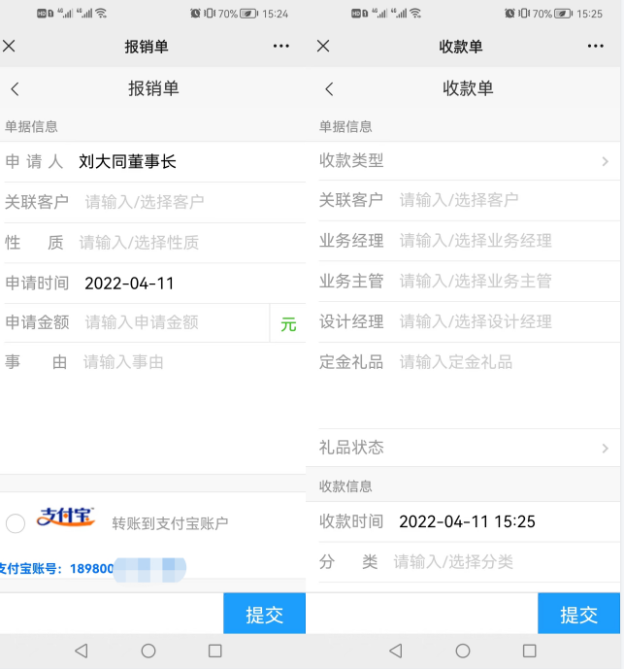Expand the 礼品状态 chevron
The image size is (624, 669).
coord(605,448)
